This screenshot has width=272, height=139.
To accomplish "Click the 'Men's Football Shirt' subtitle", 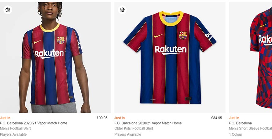I will (15, 128).
